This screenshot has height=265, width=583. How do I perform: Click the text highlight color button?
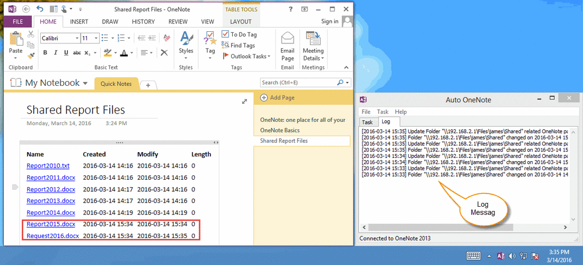(108, 53)
